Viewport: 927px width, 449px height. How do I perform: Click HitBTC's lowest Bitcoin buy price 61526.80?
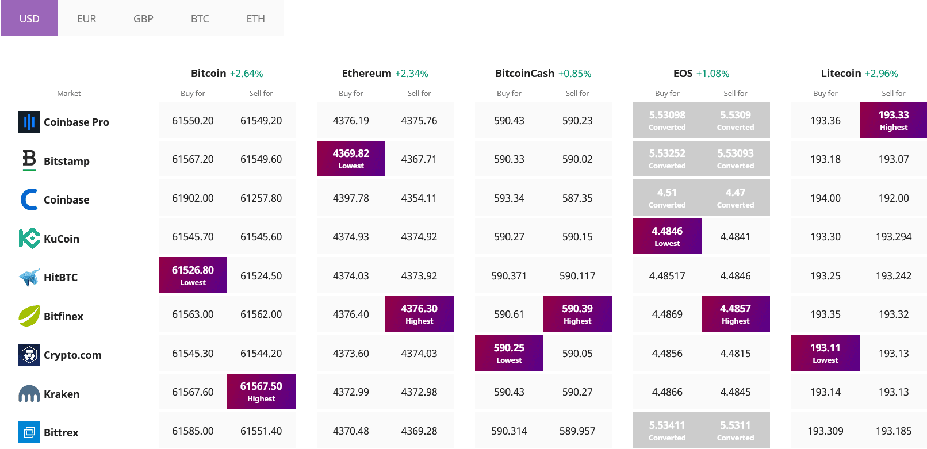(193, 275)
